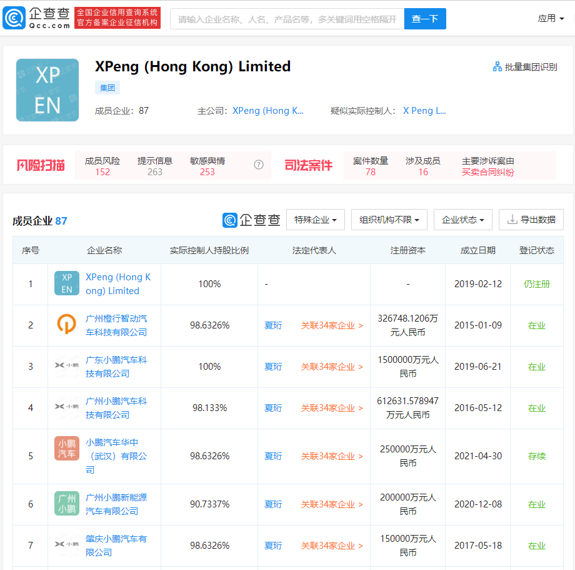Open the 应用 dropdown menu
575x570 pixels.
pos(551,18)
